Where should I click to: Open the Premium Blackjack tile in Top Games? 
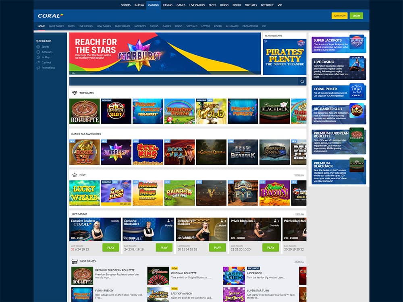click(x=274, y=111)
